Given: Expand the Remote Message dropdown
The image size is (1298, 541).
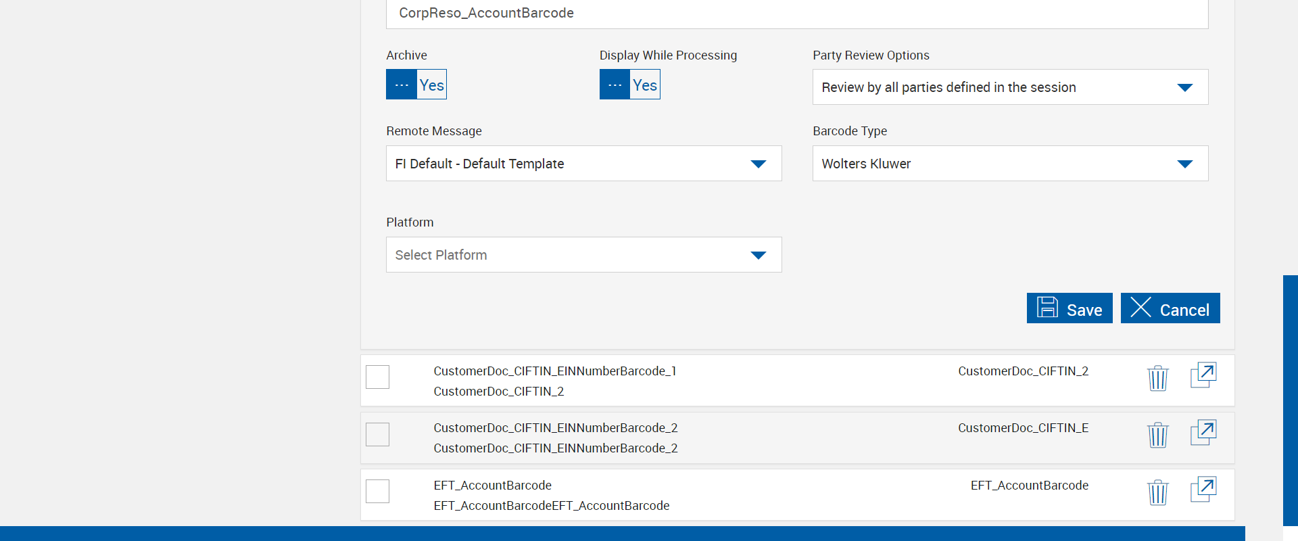Looking at the screenshot, I should click(x=583, y=164).
